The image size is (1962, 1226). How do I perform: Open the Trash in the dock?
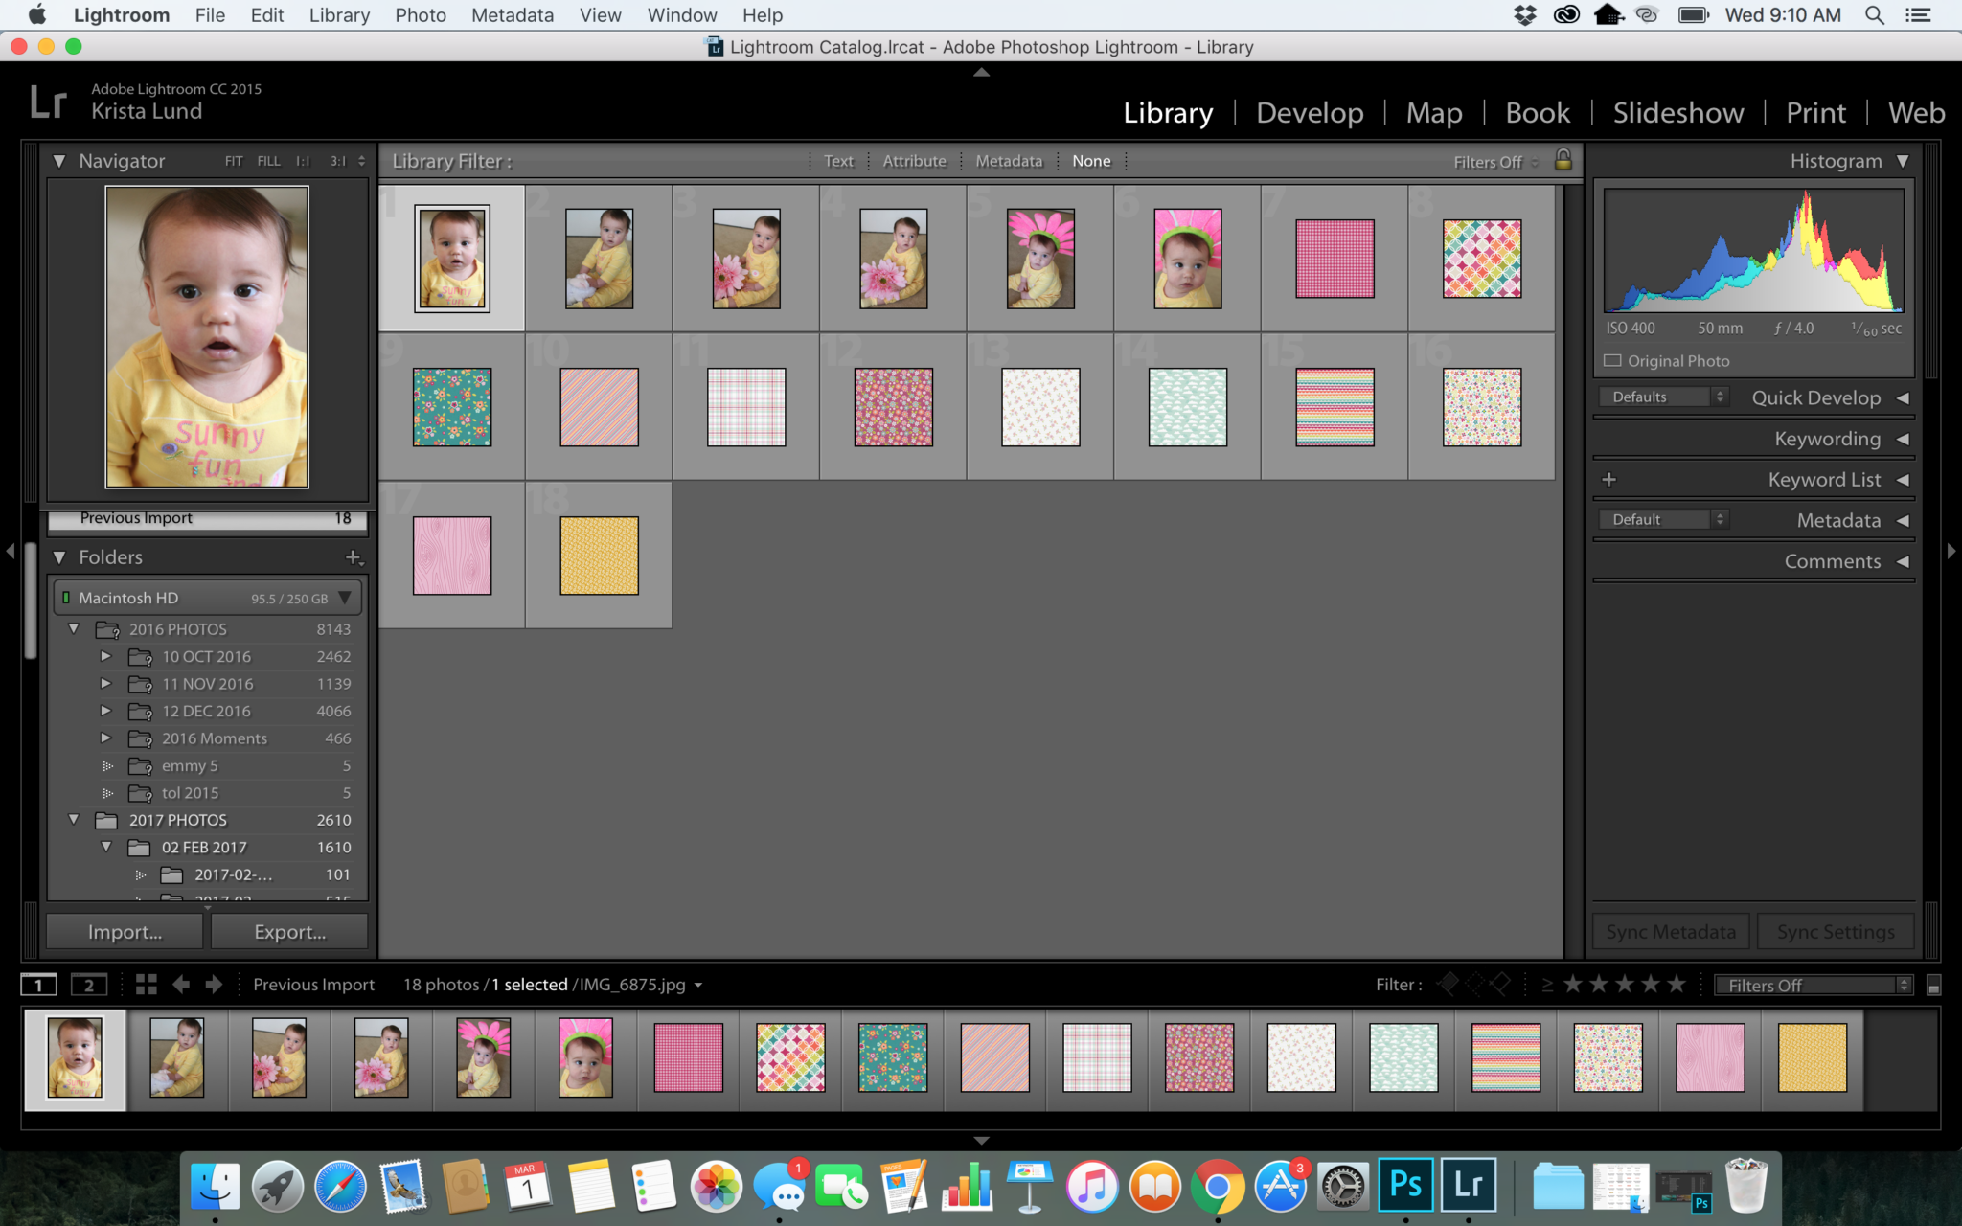click(1745, 1187)
